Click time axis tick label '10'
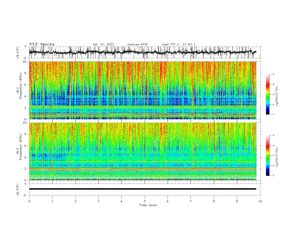 pyautogui.click(x=260, y=201)
